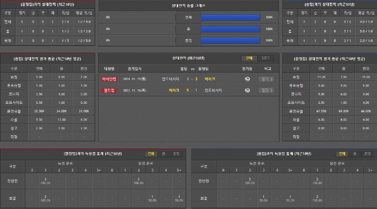Click the stadium icon for the 2023. 11. 16 match
Screen dimensions: 377x209
247,90
